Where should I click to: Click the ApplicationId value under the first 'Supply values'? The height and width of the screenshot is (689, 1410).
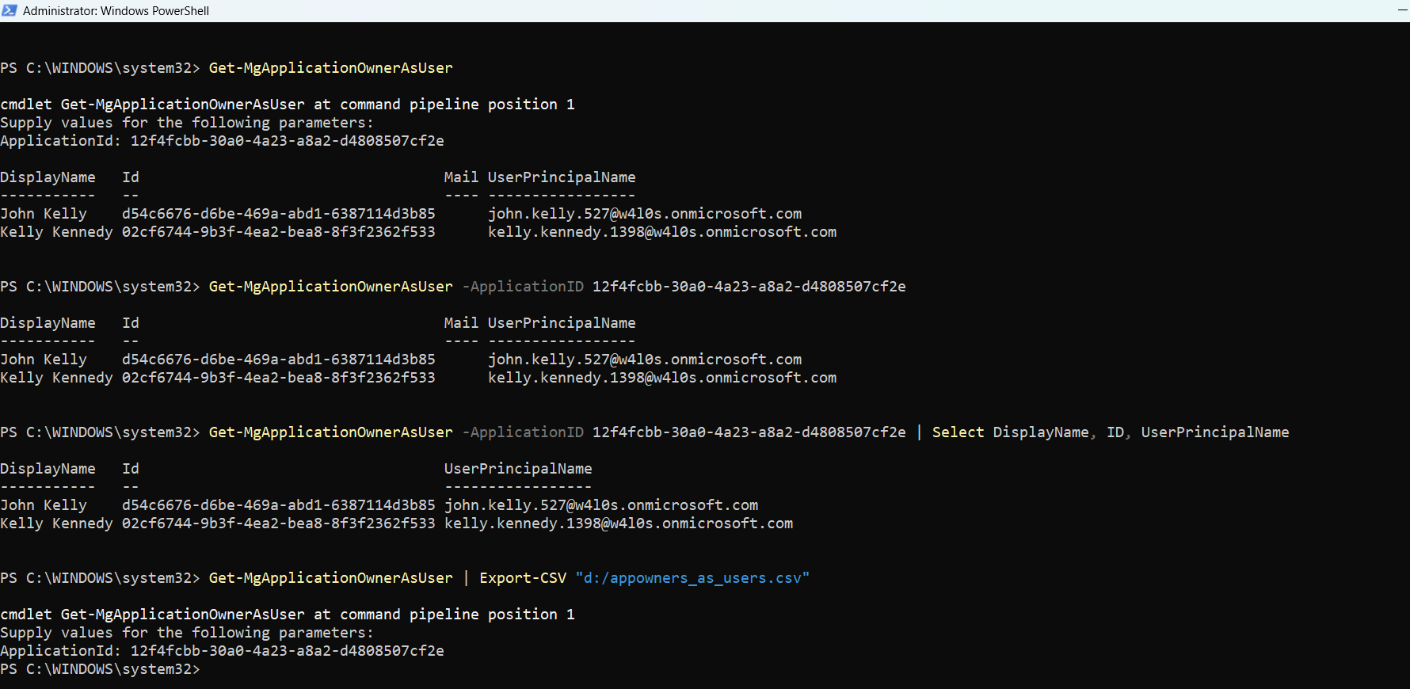click(x=287, y=141)
